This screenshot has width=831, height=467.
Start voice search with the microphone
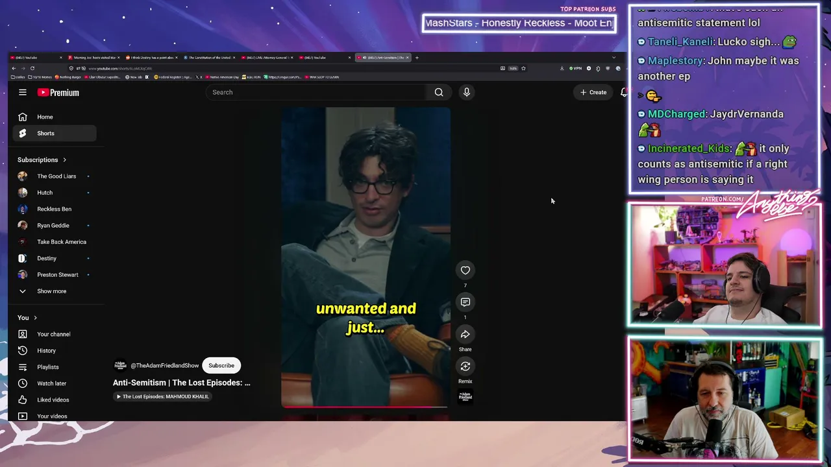[x=466, y=92]
